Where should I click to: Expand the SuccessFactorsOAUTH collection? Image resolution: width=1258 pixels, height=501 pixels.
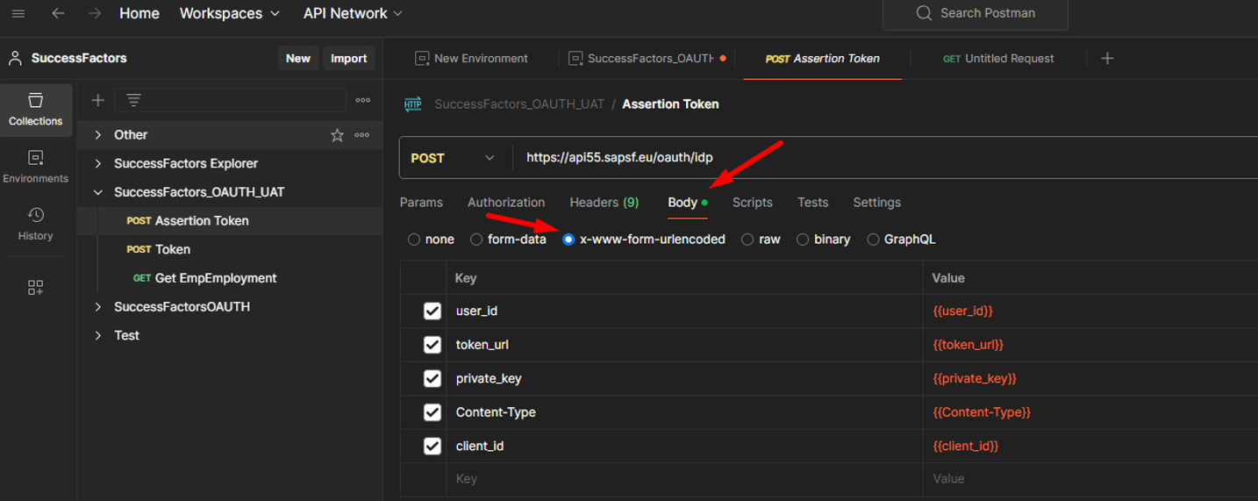(97, 307)
